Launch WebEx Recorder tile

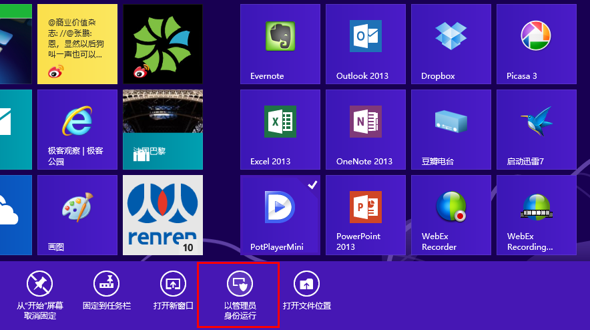pyautogui.click(x=451, y=215)
